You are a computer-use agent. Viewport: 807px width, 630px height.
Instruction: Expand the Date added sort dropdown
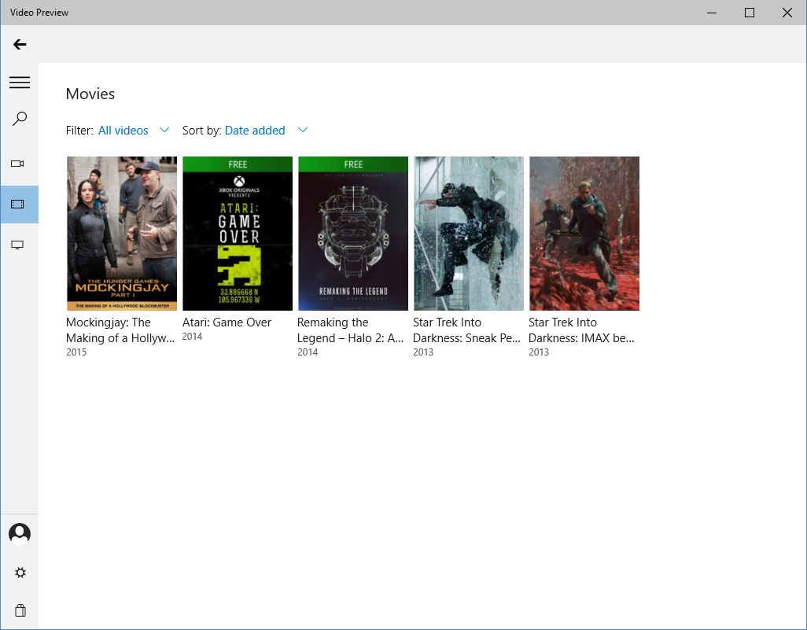click(x=255, y=131)
